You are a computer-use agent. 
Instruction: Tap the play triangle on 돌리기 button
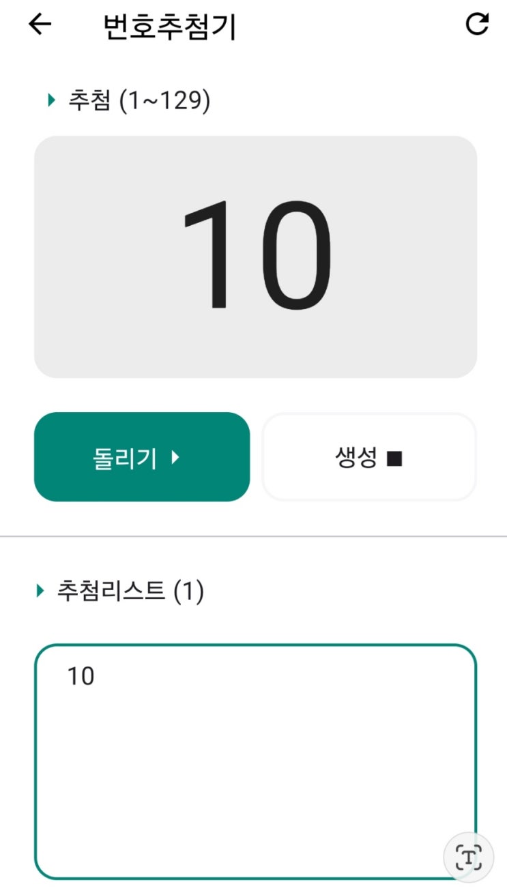click(175, 458)
